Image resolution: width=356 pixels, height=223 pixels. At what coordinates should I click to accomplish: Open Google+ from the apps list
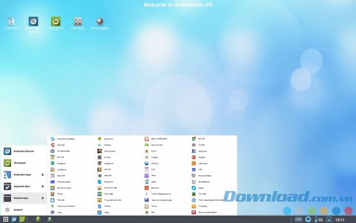[201, 157]
